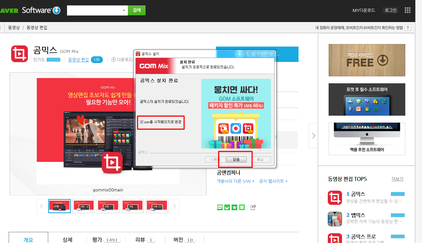Screen dimensions: 422x243
Task: Open 공식 웹사이트 link
Action: coord(273,181)
